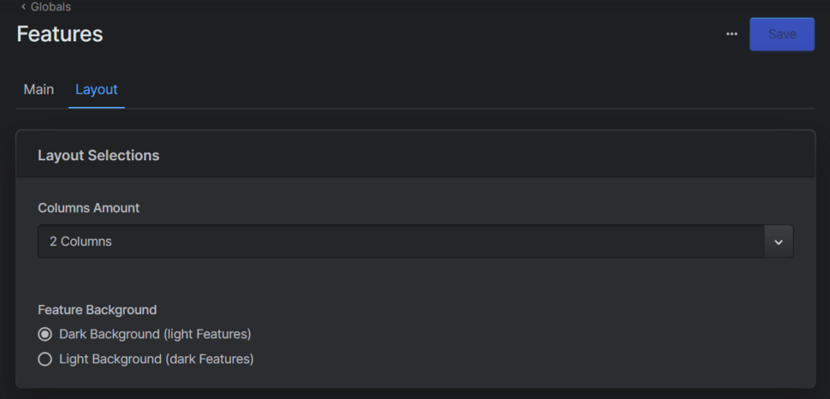Click the underline beneath the Layout tab
The image size is (830, 399).
click(x=96, y=107)
